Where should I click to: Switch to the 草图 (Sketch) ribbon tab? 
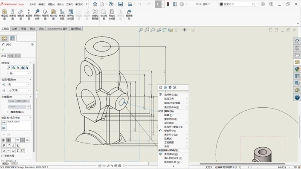coord(23,29)
